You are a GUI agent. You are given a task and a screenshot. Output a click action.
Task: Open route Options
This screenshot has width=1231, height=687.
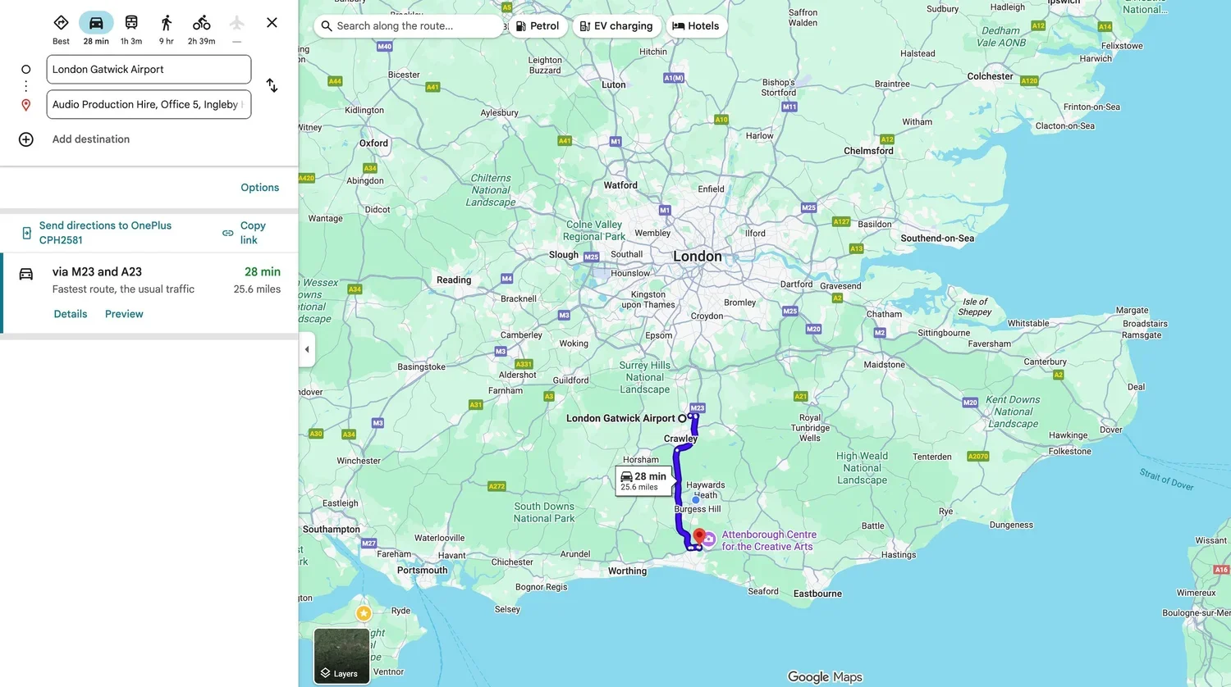(260, 188)
